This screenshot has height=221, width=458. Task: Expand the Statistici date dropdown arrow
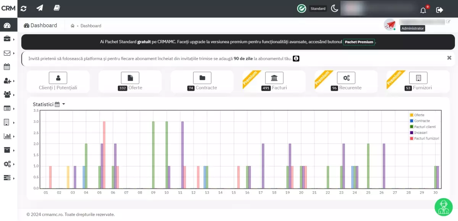[x=63, y=104]
